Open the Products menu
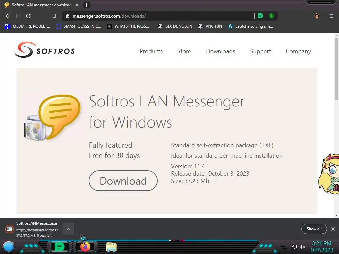This screenshot has width=339, height=254. (151, 51)
